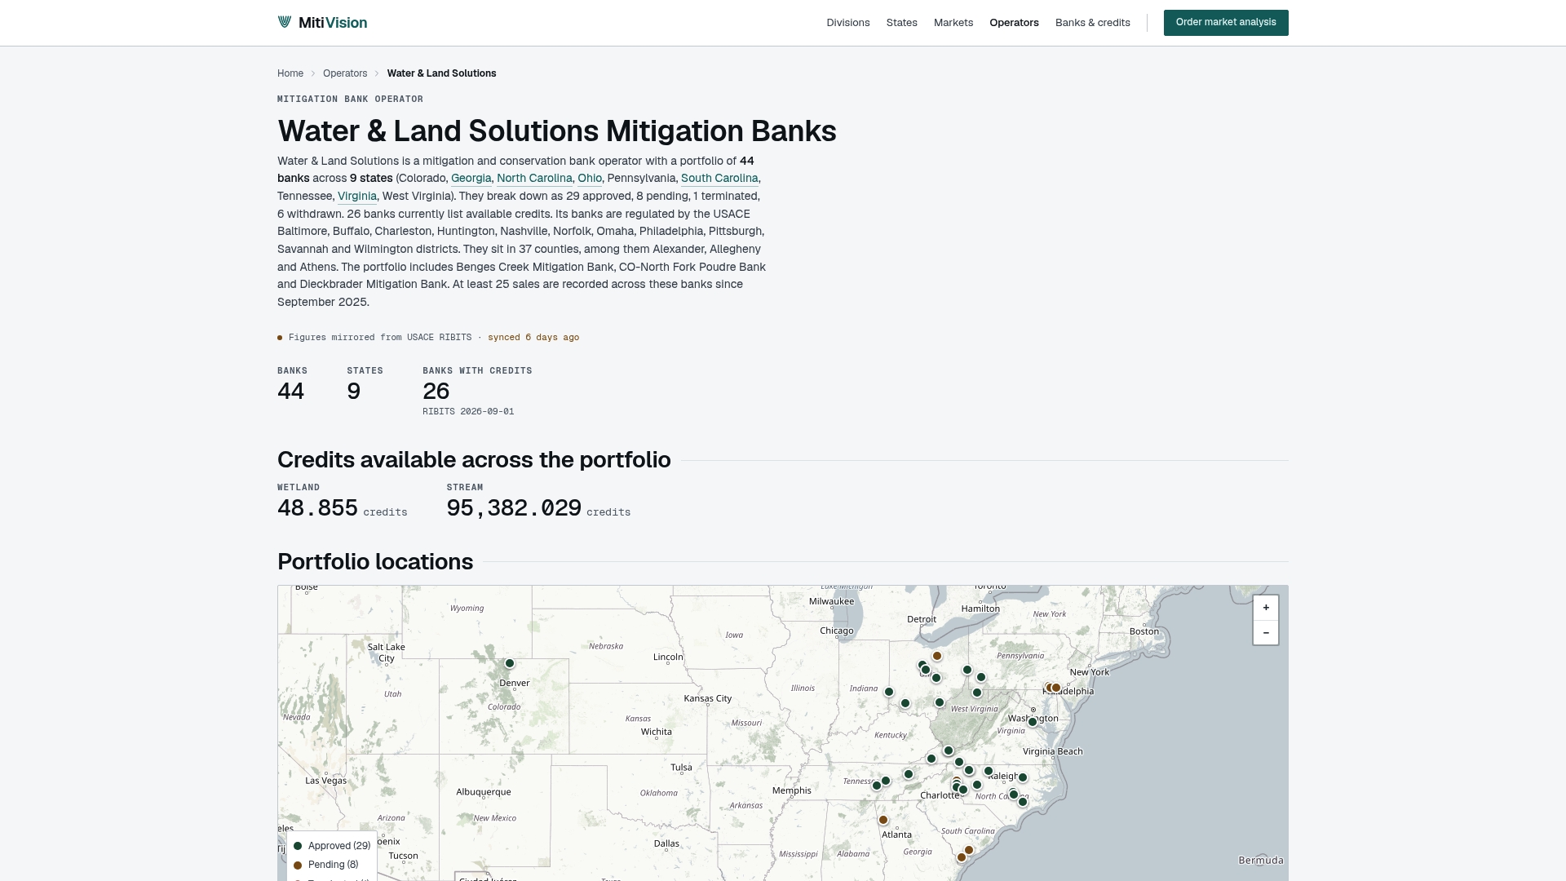1566x881 pixels.
Task: Open the Banks & credits menu item
Action: (1093, 23)
